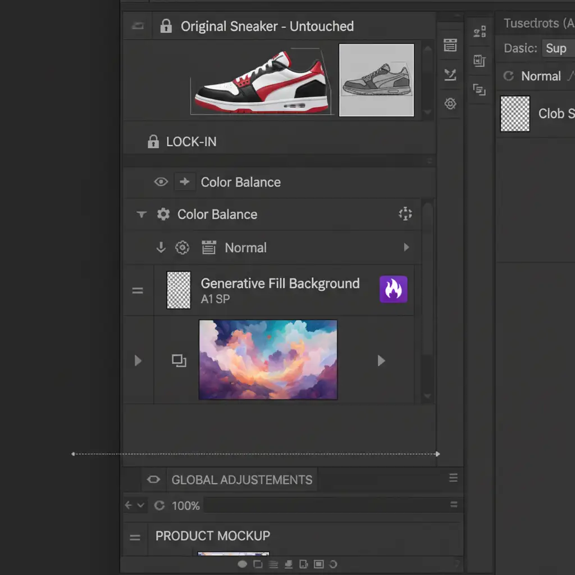
Task: Click the gear icon beside Color Balance
Action: coord(163,215)
